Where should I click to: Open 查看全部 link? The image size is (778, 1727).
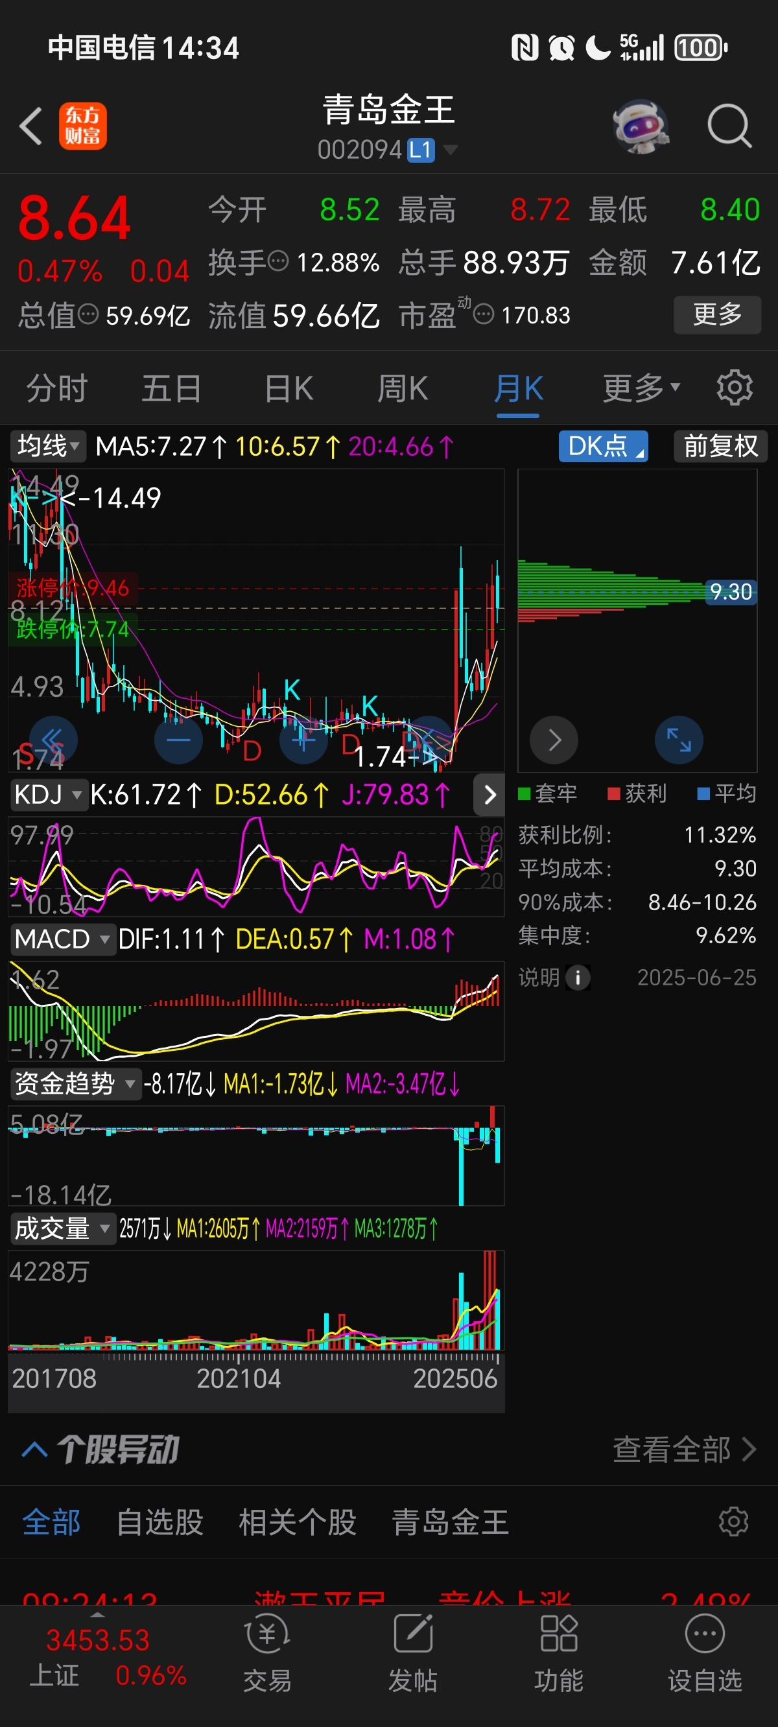coord(685,1450)
